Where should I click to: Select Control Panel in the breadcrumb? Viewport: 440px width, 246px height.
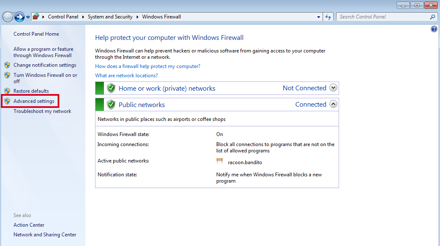tap(63, 17)
